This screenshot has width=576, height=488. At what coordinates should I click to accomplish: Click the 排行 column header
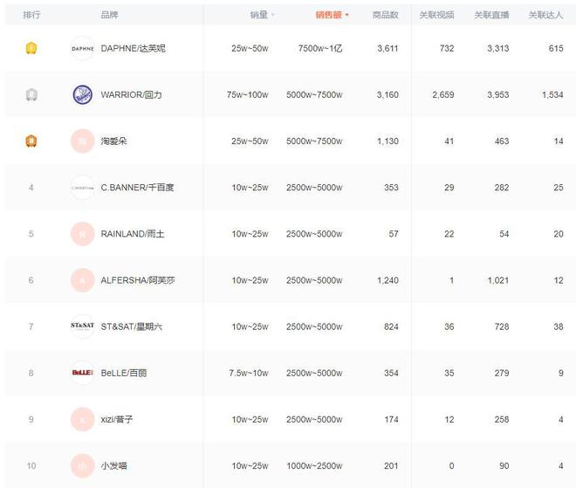coord(31,15)
